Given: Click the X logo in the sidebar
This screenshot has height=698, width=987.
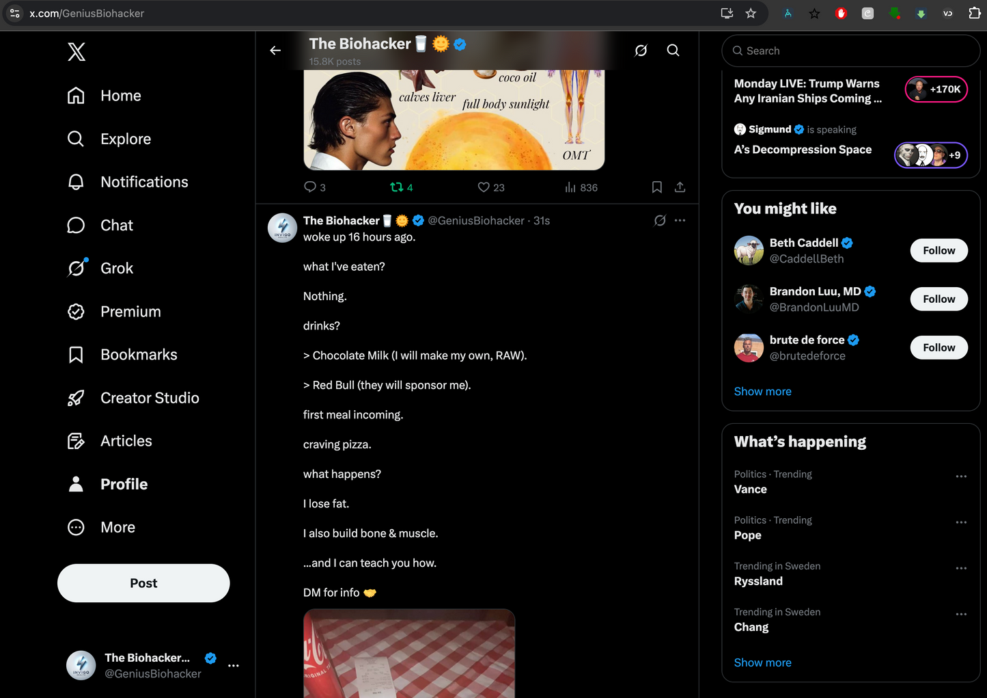Looking at the screenshot, I should coord(77,52).
